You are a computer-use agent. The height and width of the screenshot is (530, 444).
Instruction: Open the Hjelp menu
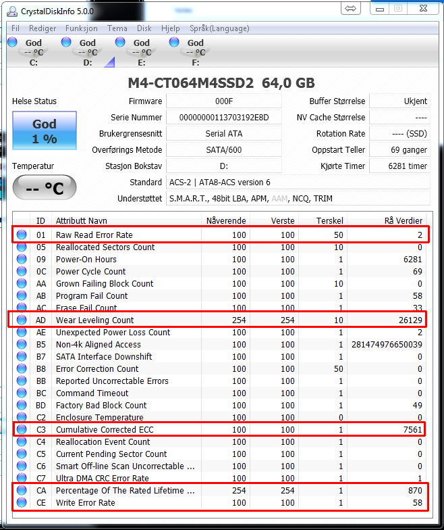(x=170, y=28)
